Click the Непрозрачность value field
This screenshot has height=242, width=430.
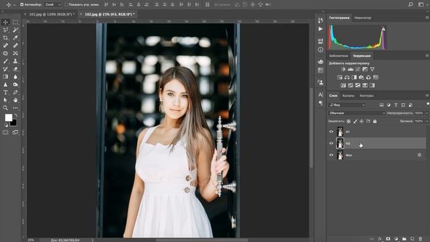point(419,113)
